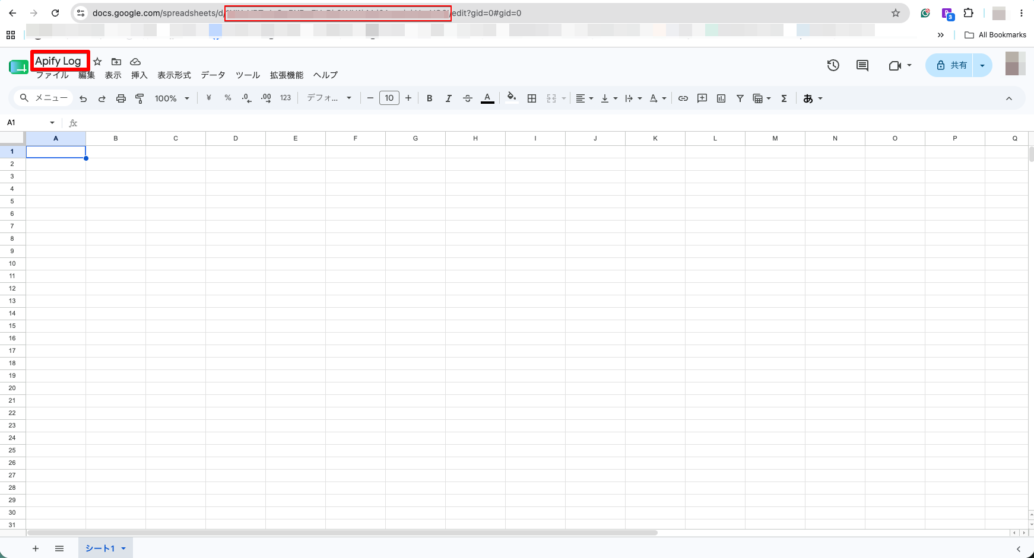Toggle bold formatting
Image resolution: width=1034 pixels, height=558 pixels.
430,98
